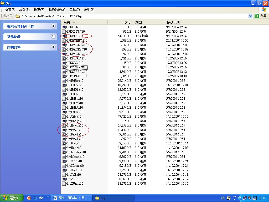Viewport: 269px width, 202px height.
Task: Switch to the 香港三國論壇 browser taskbar button
Action: [71, 198]
